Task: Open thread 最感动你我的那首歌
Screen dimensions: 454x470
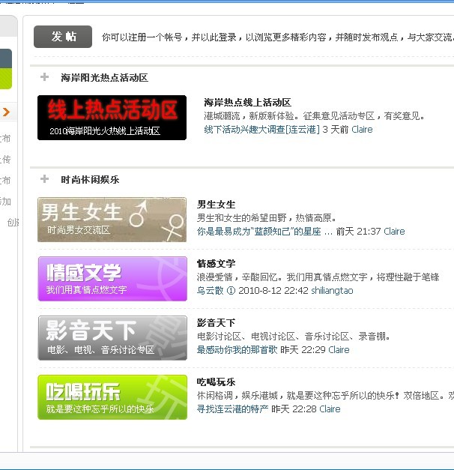Action: tap(237, 350)
